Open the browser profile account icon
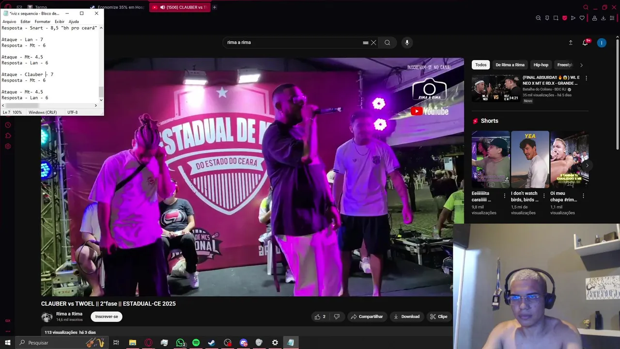 click(x=594, y=18)
